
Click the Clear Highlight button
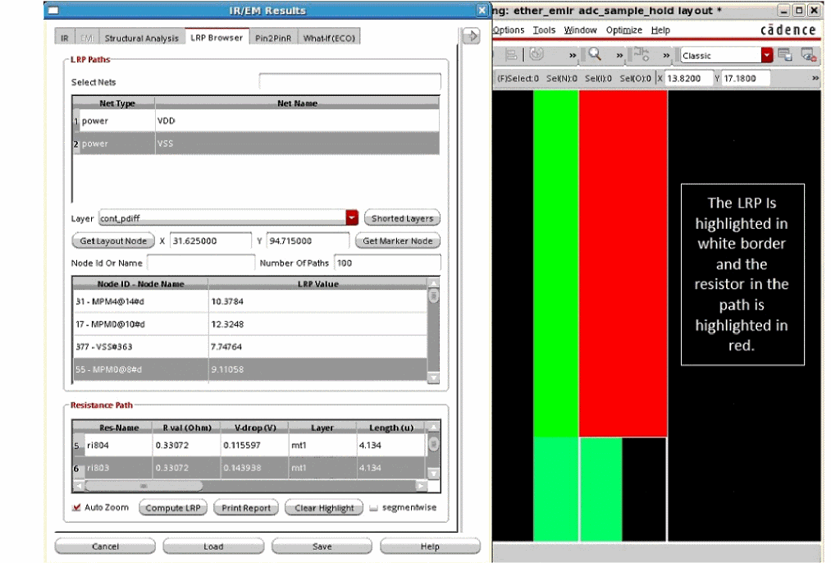324,508
